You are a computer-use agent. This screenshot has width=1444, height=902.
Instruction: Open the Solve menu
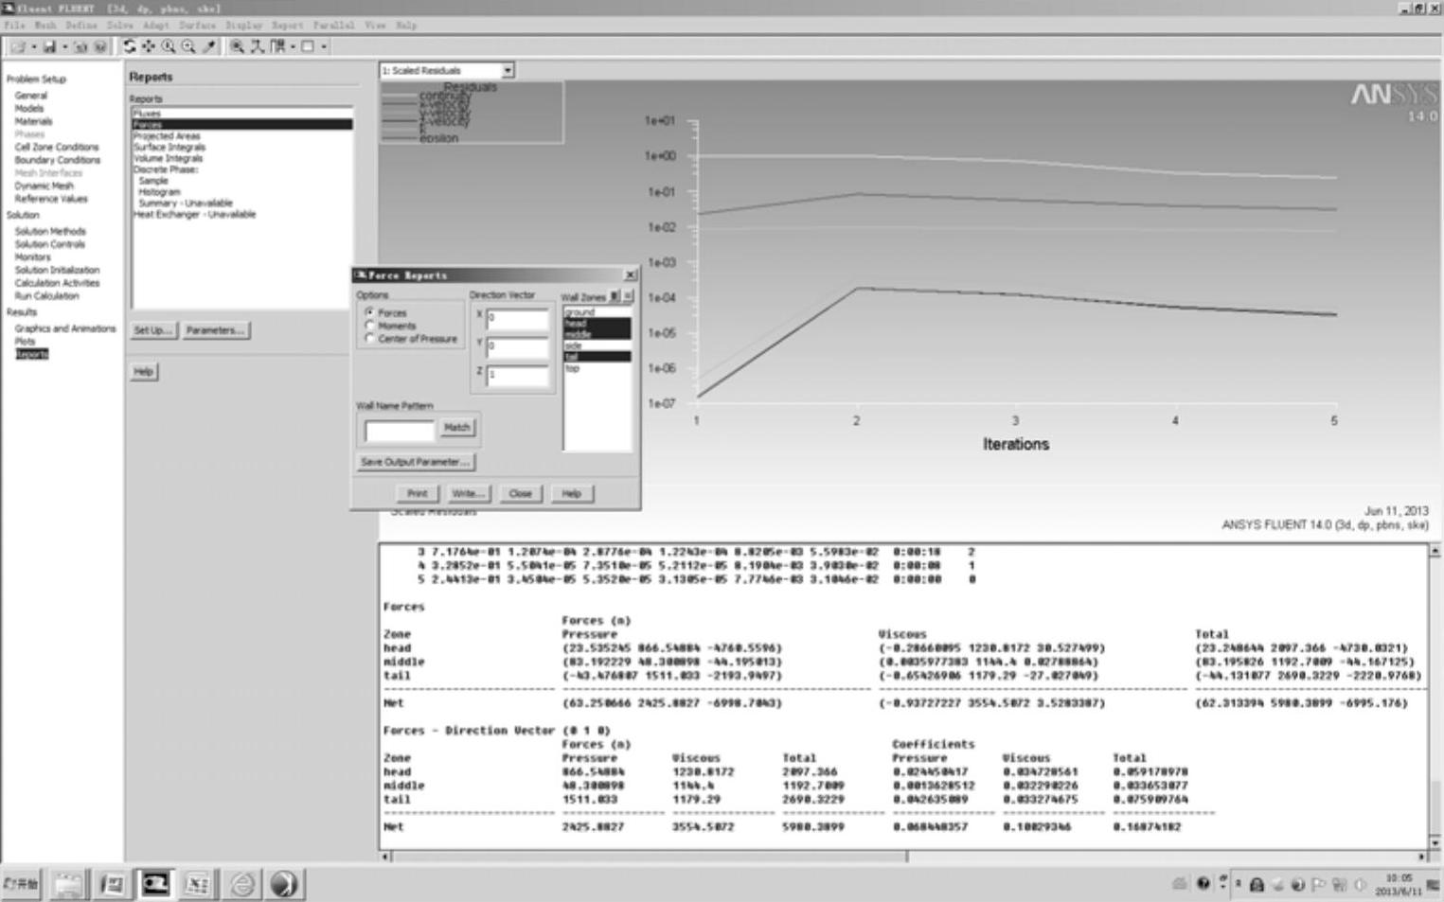tap(120, 26)
